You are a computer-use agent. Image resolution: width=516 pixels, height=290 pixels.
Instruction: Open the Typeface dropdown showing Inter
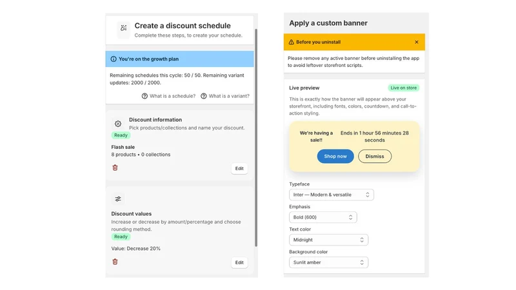[332, 195]
